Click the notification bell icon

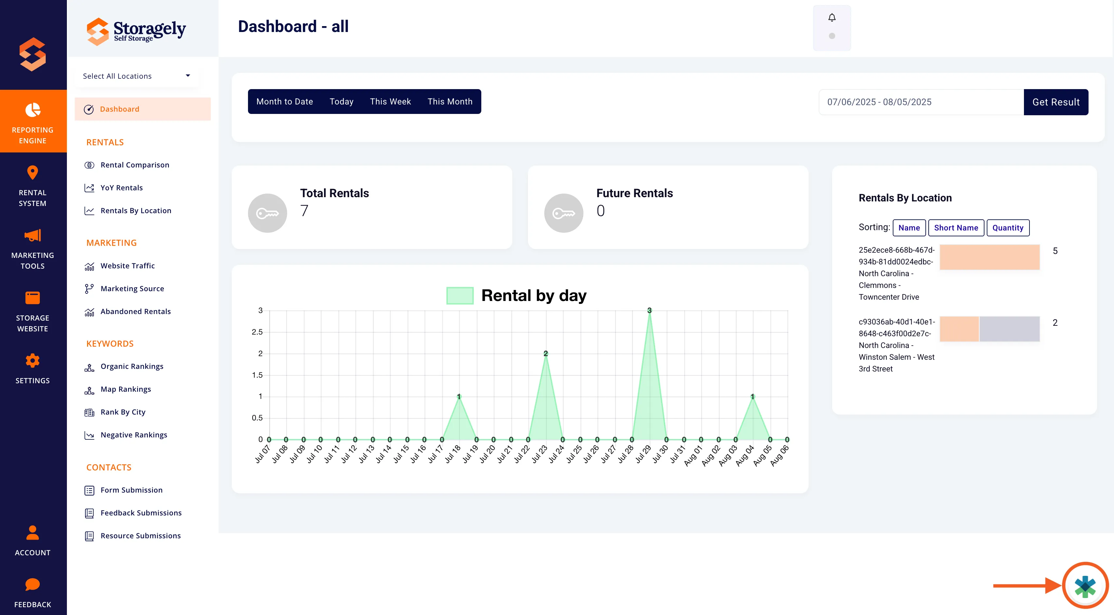click(x=832, y=18)
